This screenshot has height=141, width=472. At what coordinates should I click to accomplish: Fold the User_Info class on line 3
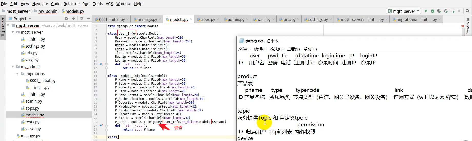(x=106, y=34)
